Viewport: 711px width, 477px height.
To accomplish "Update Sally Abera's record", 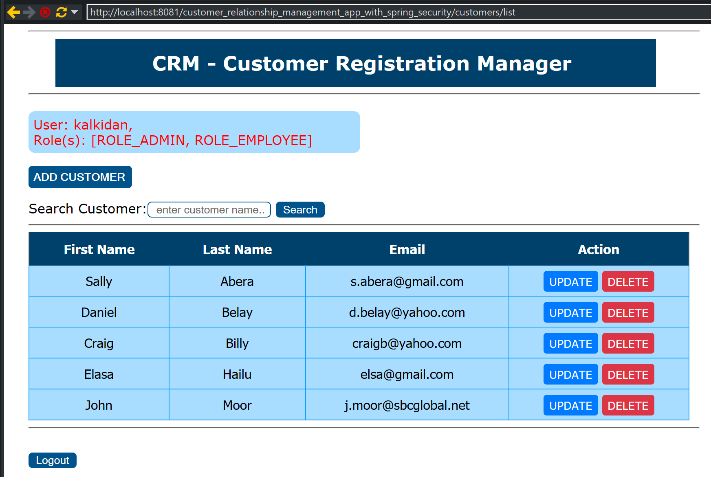I will (x=570, y=281).
